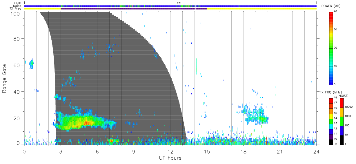The width and height of the screenshot is (356, 164).
Task: Click the POWER (dB) color bar
Action: tap(331, 48)
